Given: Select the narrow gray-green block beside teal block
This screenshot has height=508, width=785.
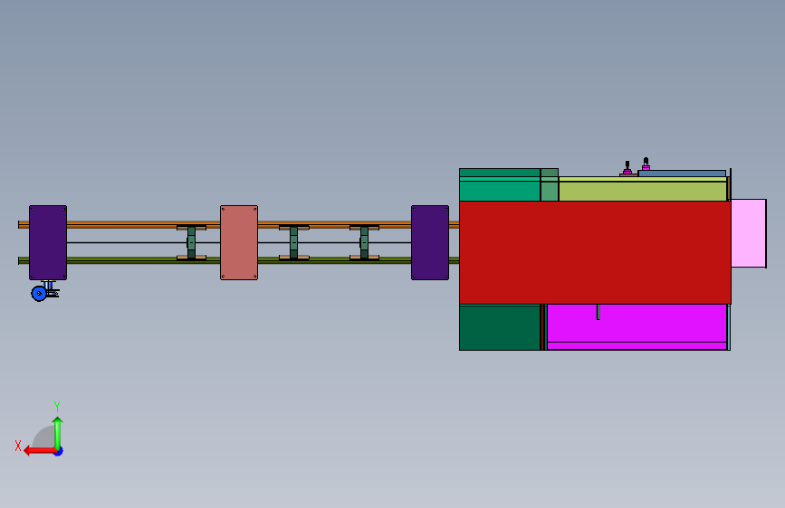Looking at the screenshot, I should tap(550, 185).
